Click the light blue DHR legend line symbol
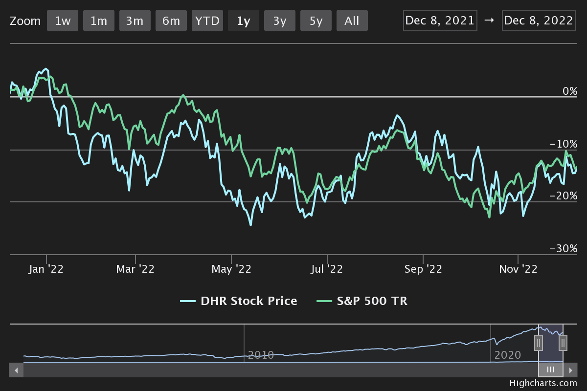 click(188, 301)
